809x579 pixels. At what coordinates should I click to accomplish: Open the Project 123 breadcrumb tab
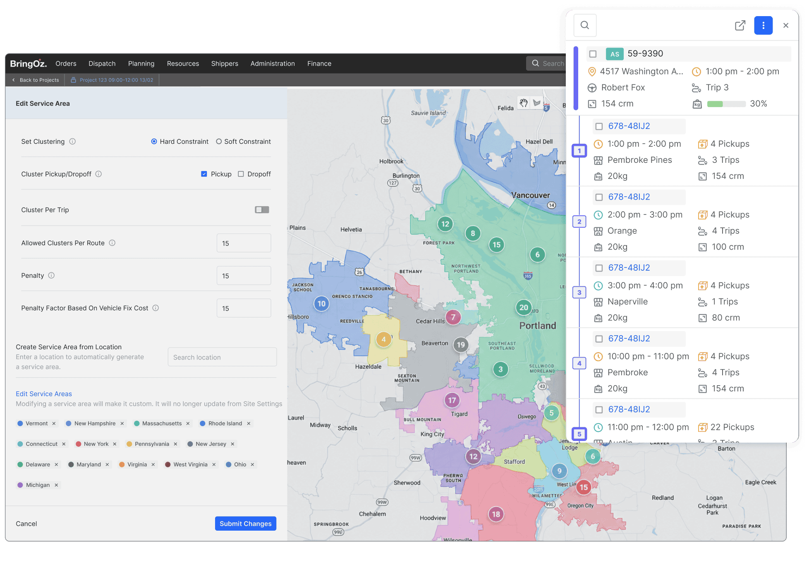tap(112, 80)
